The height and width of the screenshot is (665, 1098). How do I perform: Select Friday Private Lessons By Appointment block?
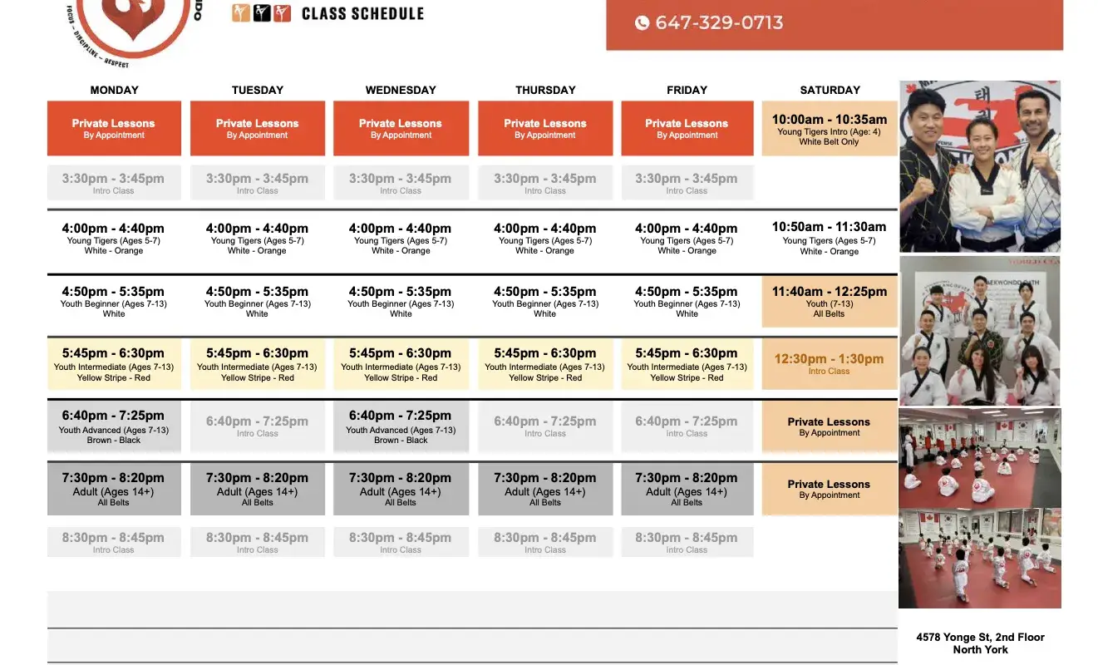coord(687,128)
